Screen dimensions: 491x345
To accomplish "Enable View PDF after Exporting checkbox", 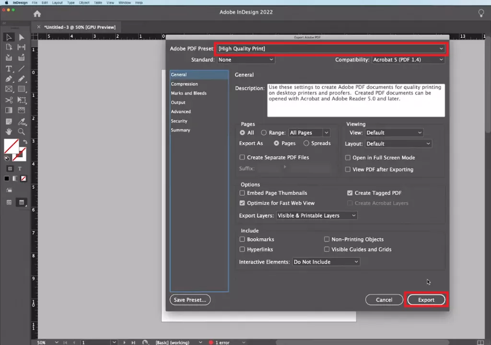I will [348, 169].
